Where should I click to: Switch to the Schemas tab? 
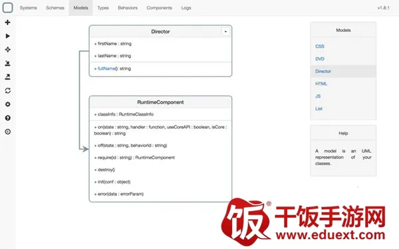click(55, 8)
